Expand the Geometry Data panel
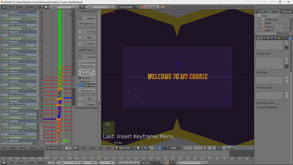Image resolution: width=293 pixels, height=165 pixels. pos(257,103)
